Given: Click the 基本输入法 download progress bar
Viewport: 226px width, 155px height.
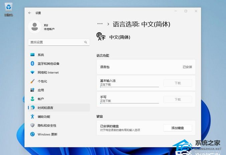Looking at the screenshot, I should [x=130, y=87].
